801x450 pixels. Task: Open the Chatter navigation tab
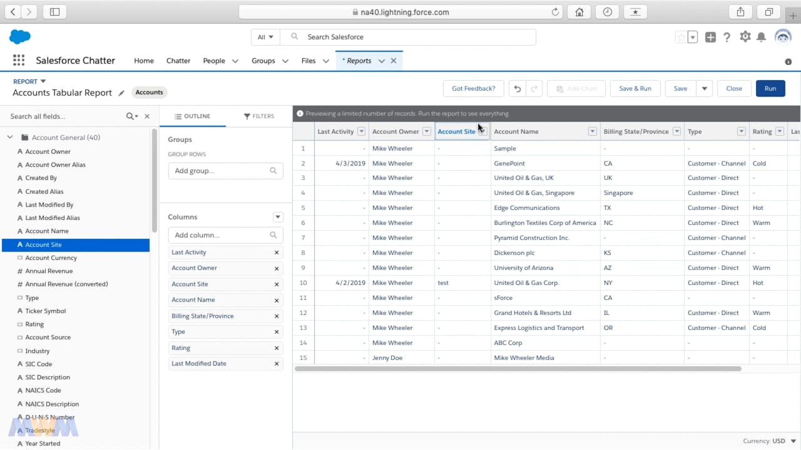(x=178, y=61)
